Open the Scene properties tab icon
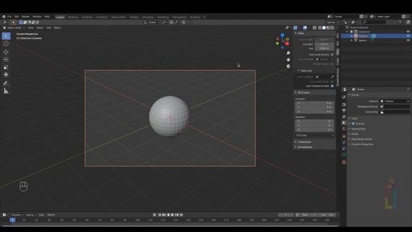 [344, 122]
